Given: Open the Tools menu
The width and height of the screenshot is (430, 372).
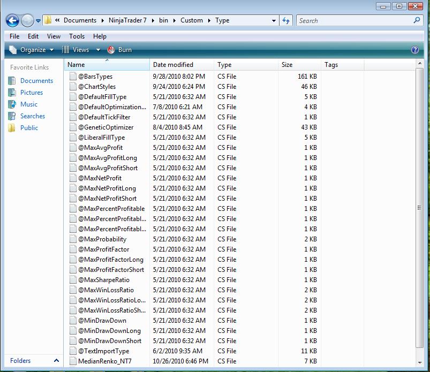Looking at the screenshot, I should (x=77, y=36).
